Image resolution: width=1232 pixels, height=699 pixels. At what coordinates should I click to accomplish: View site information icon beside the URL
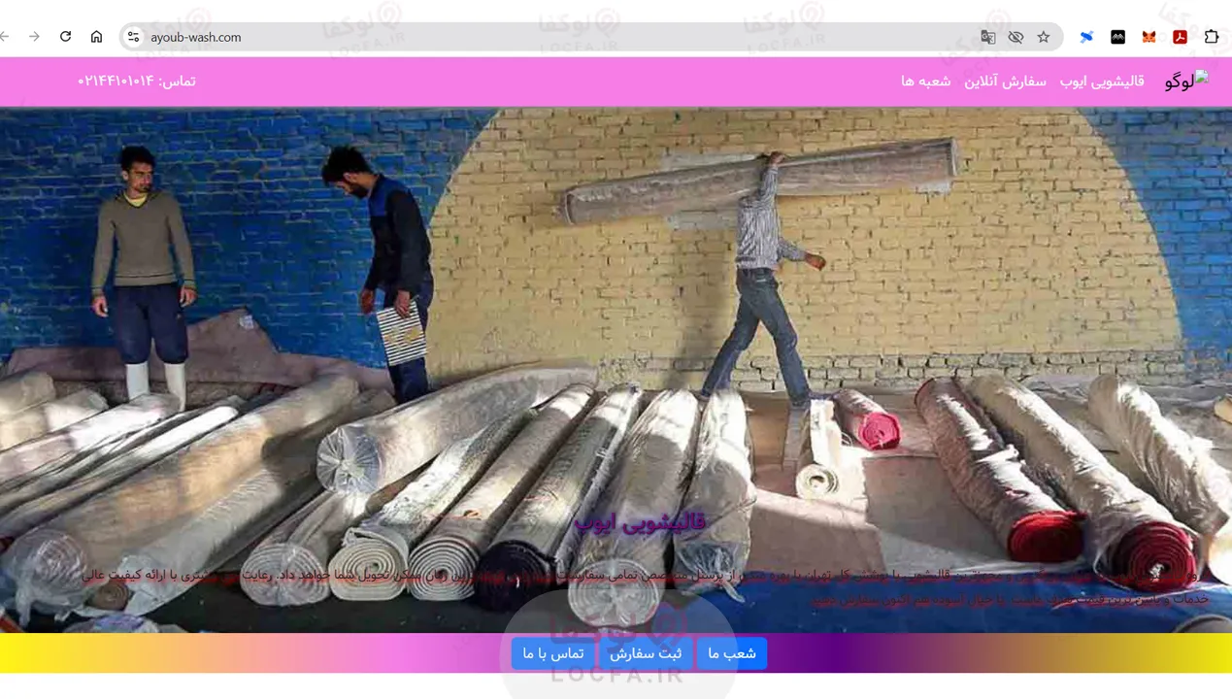(133, 37)
